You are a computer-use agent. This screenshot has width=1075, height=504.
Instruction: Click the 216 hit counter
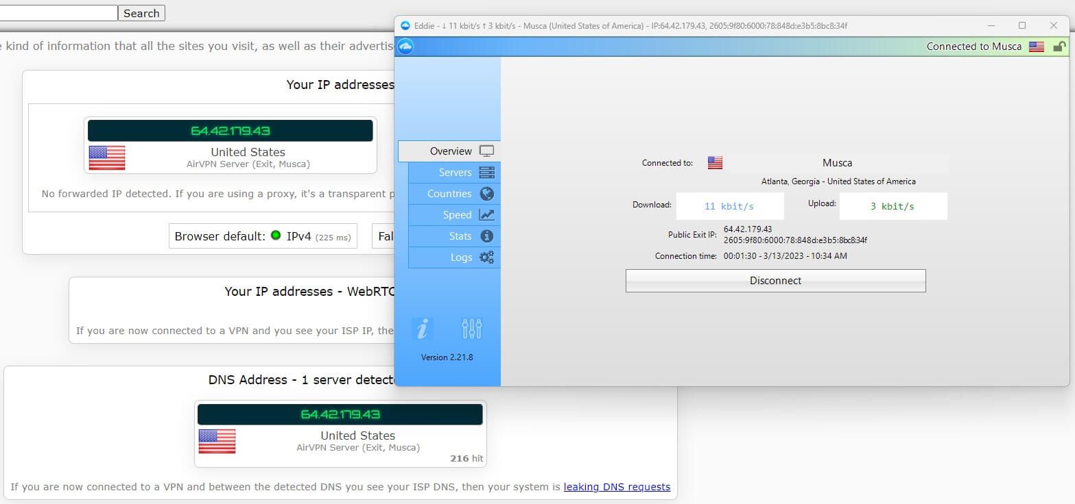[466, 458]
